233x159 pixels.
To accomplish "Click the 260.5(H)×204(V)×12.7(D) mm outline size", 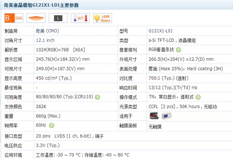I will (181, 59).
